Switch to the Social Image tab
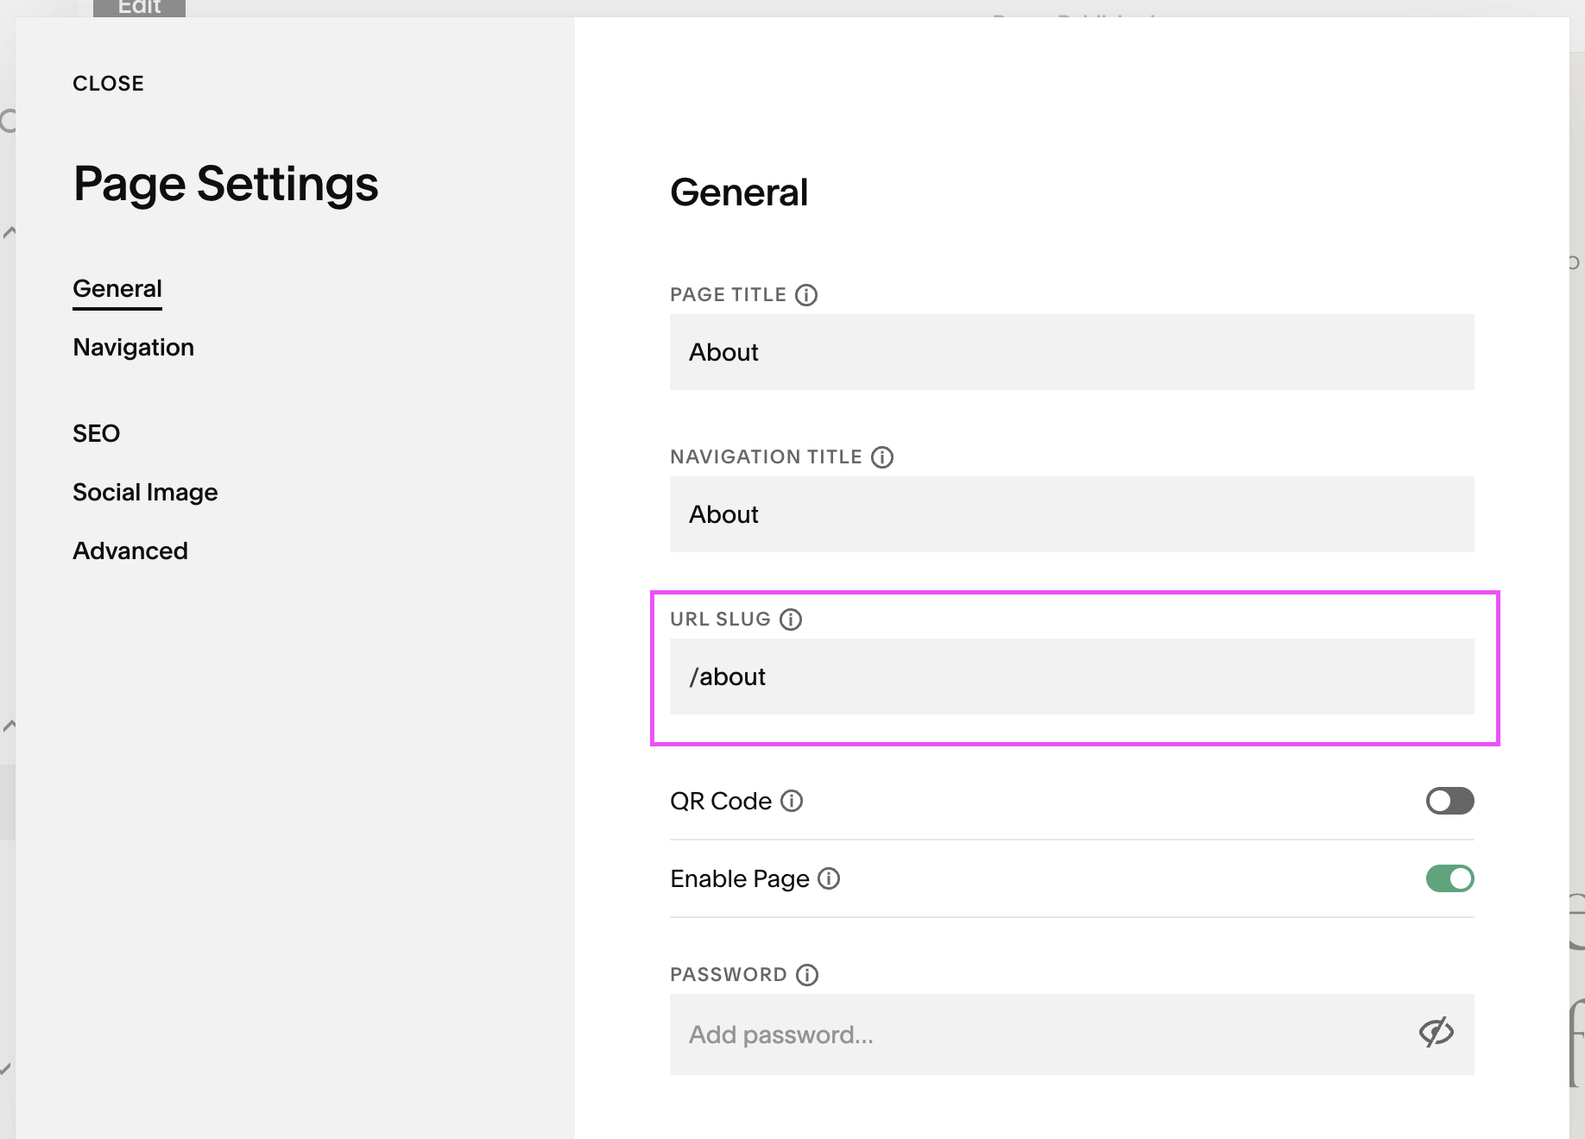This screenshot has height=1139, width=1585. click(x=145, y=492)
